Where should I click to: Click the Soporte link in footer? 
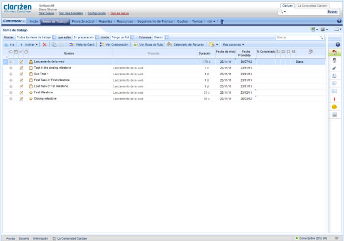[24, 238]
